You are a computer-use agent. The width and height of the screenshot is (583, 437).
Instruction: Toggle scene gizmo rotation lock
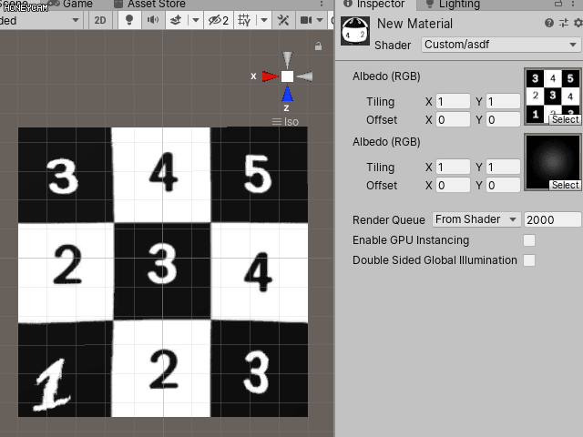[x=318, y=46]
